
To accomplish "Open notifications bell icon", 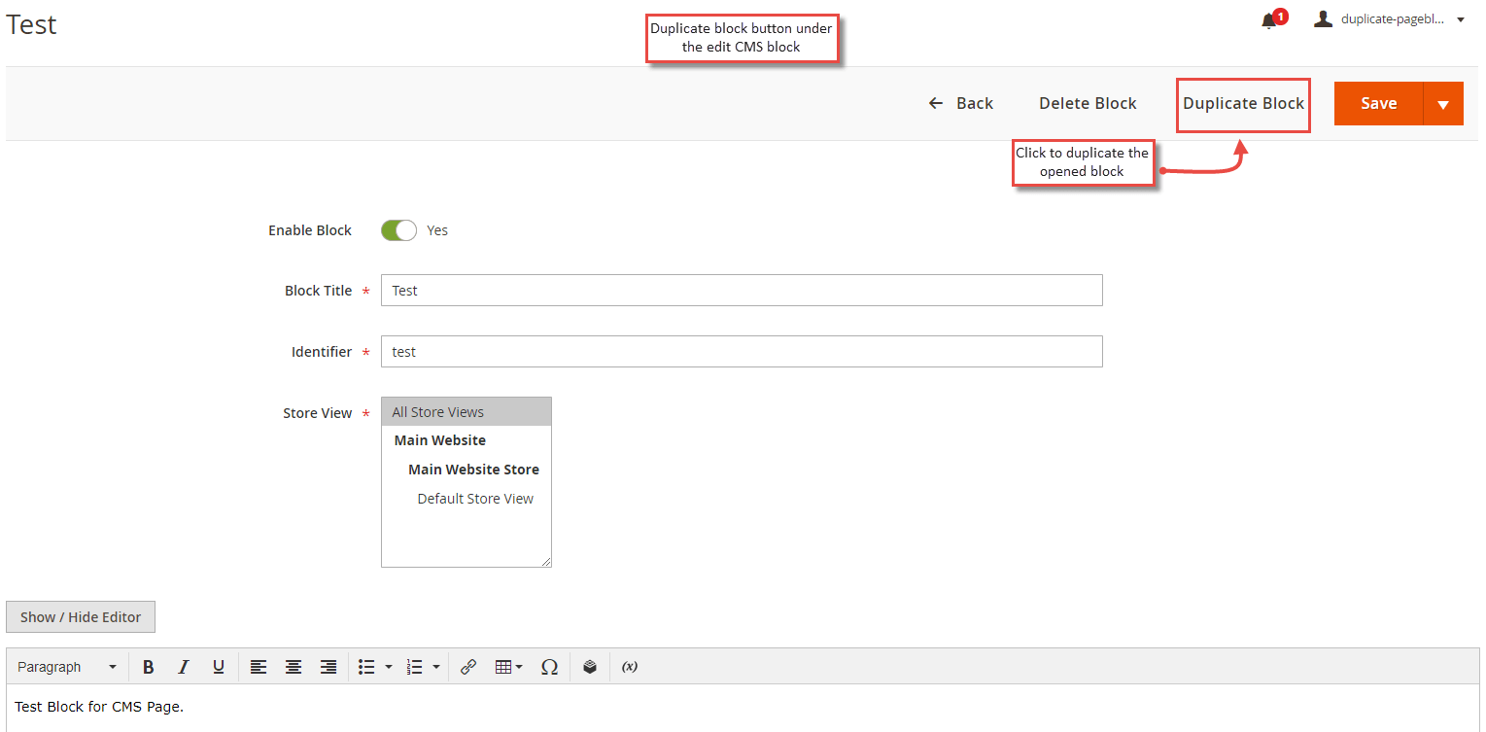I will [x=1269, y=20].
